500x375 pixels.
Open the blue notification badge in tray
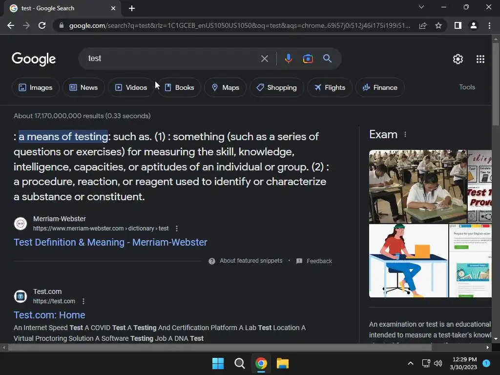point(486,363)
